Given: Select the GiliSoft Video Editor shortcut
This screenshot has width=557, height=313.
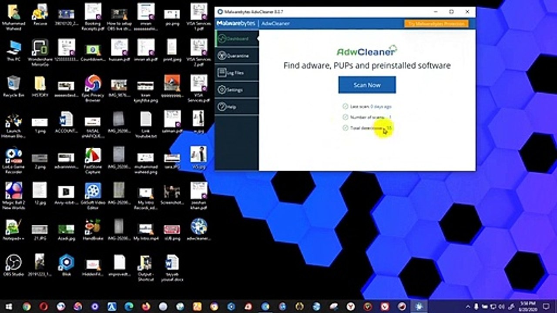Looking at the screenshot, I should coord(93,196).
